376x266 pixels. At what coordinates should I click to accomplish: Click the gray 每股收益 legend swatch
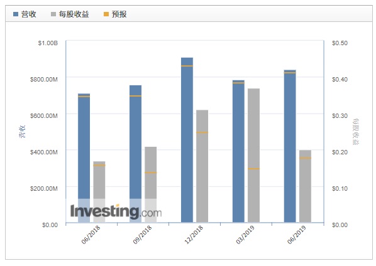point(53,14)
